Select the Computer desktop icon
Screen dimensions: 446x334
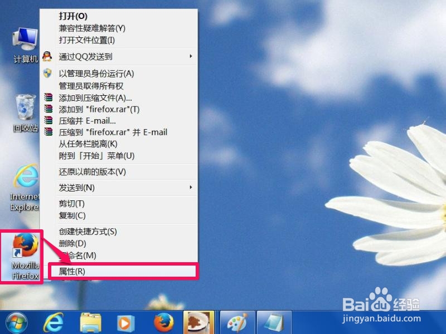click(25, 46)
